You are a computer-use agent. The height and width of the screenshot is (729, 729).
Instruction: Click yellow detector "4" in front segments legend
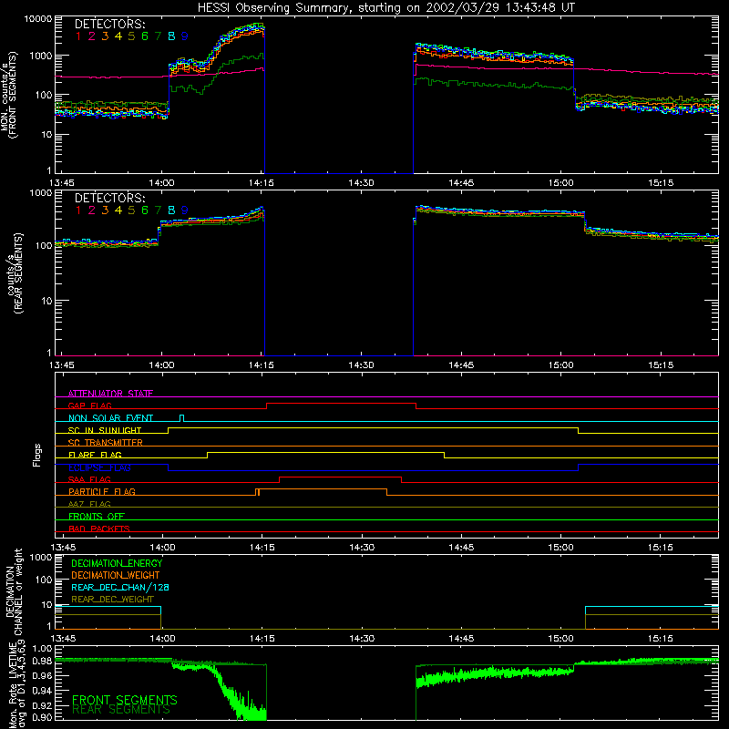pos(118,36)
